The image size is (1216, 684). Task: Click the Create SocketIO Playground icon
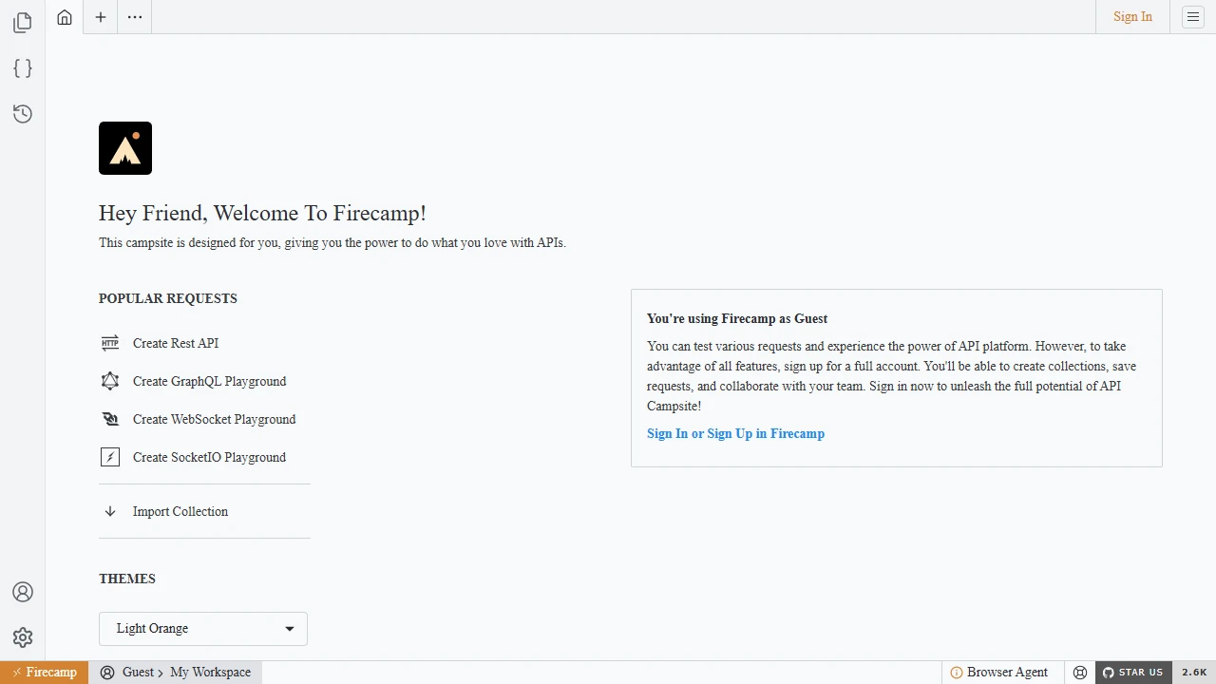109,457
